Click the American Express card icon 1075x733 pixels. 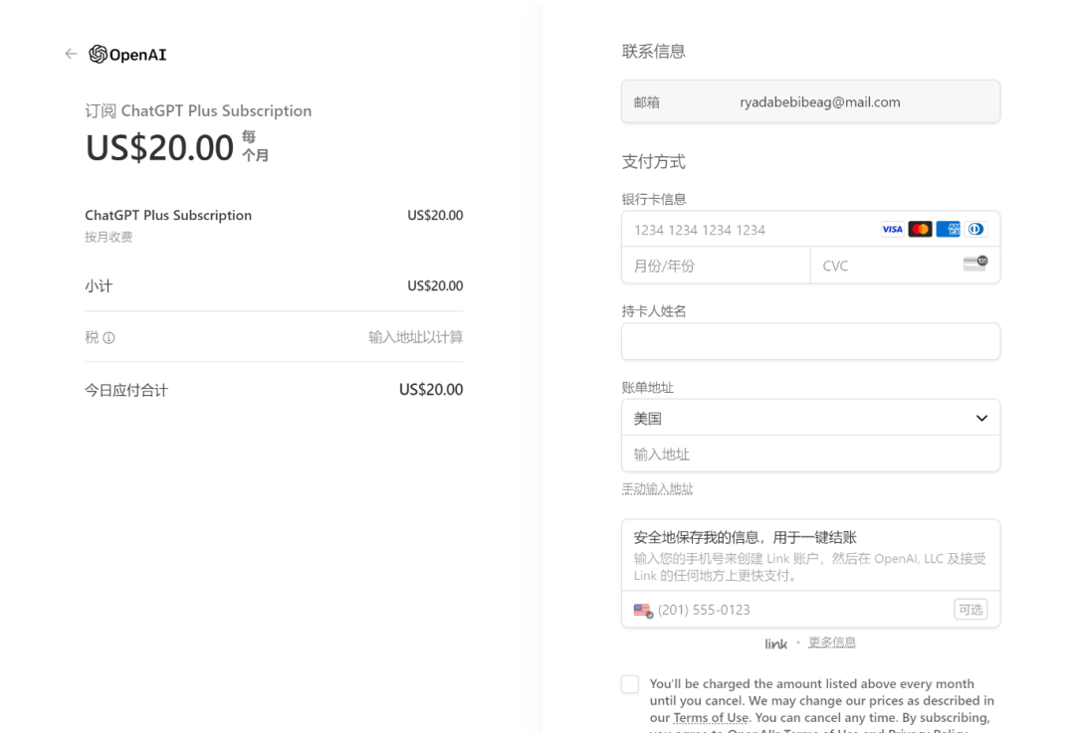click(948, 230)
